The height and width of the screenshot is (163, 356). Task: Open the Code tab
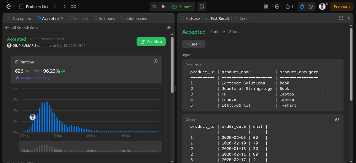coord(241,18)
